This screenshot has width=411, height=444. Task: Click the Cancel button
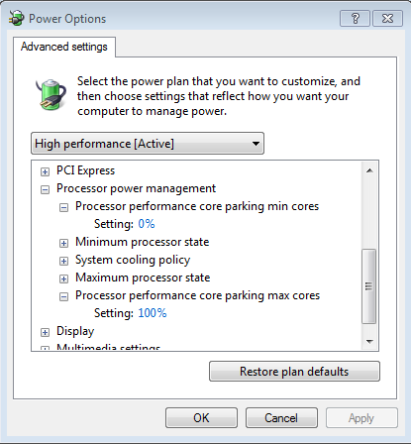pos(281,418)
